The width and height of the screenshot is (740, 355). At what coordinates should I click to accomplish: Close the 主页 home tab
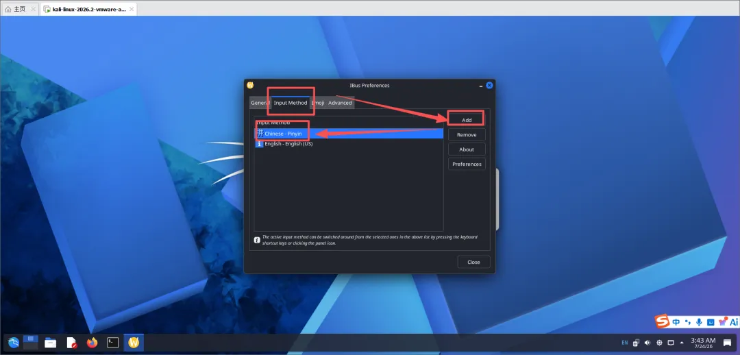[33, 9]
